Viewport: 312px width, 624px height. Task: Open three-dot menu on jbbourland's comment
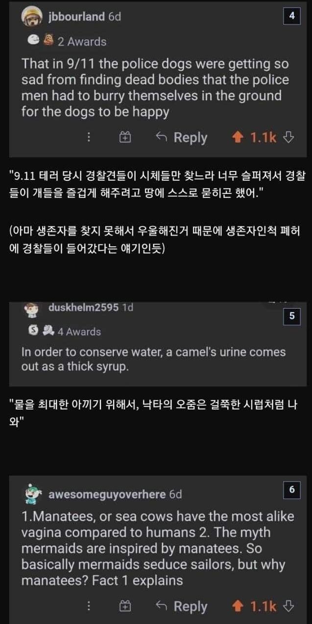[89, 138]
